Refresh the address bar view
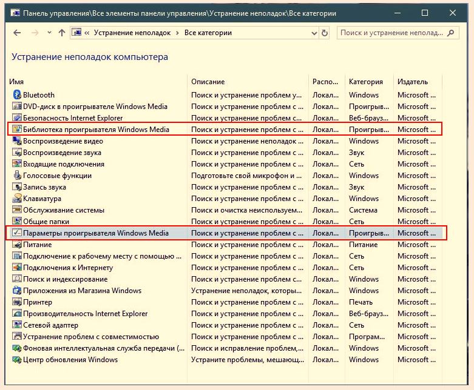The height and width of the screenshot is (390, 474). pos(325,33)
